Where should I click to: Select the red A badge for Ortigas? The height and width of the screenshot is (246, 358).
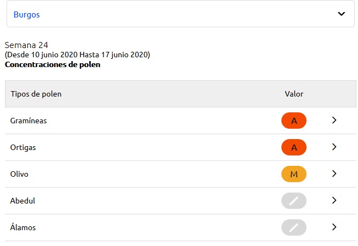(294, 147)
